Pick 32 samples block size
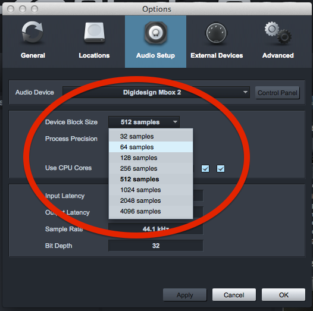Image resolution: width=313 pixels, height=311 pixels. point(151,136)
